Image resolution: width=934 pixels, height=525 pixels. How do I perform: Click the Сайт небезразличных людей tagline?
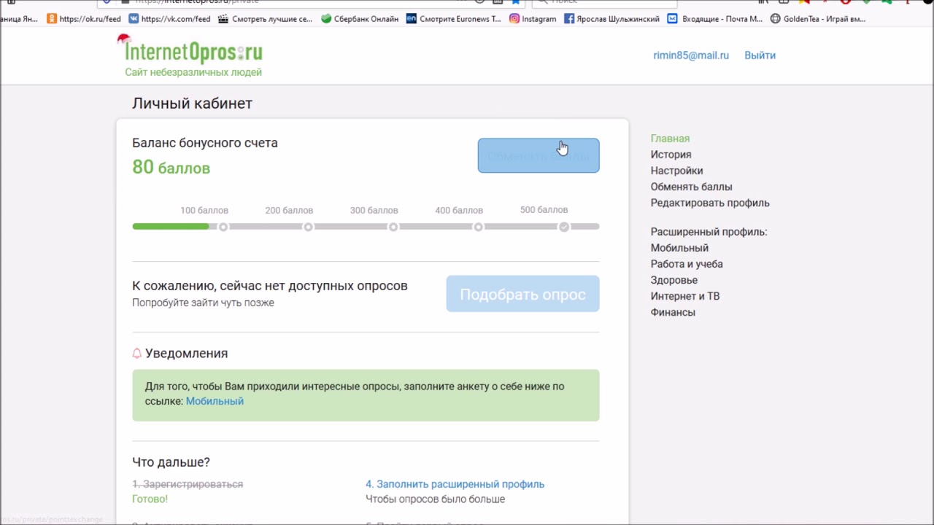click(x=193, y=72)
